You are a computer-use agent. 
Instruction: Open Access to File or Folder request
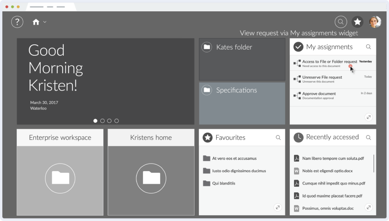tap(329, 62)
